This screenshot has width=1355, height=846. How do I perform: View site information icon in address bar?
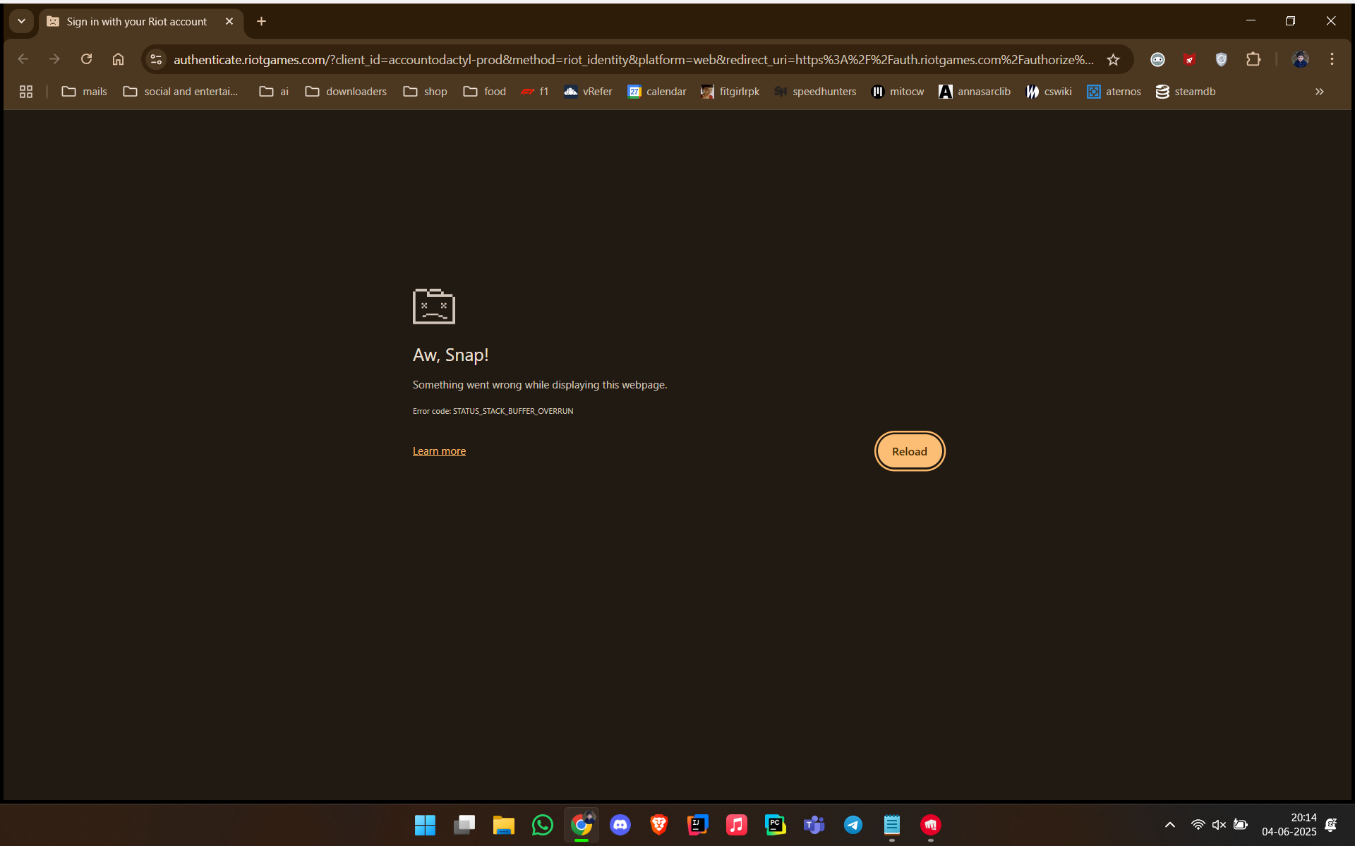[x=157, y=60]
